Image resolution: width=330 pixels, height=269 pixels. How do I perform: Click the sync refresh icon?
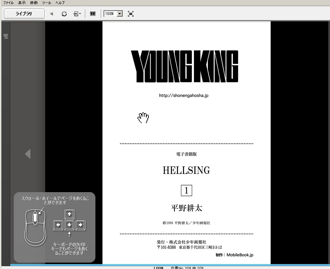tap(64, 14)
